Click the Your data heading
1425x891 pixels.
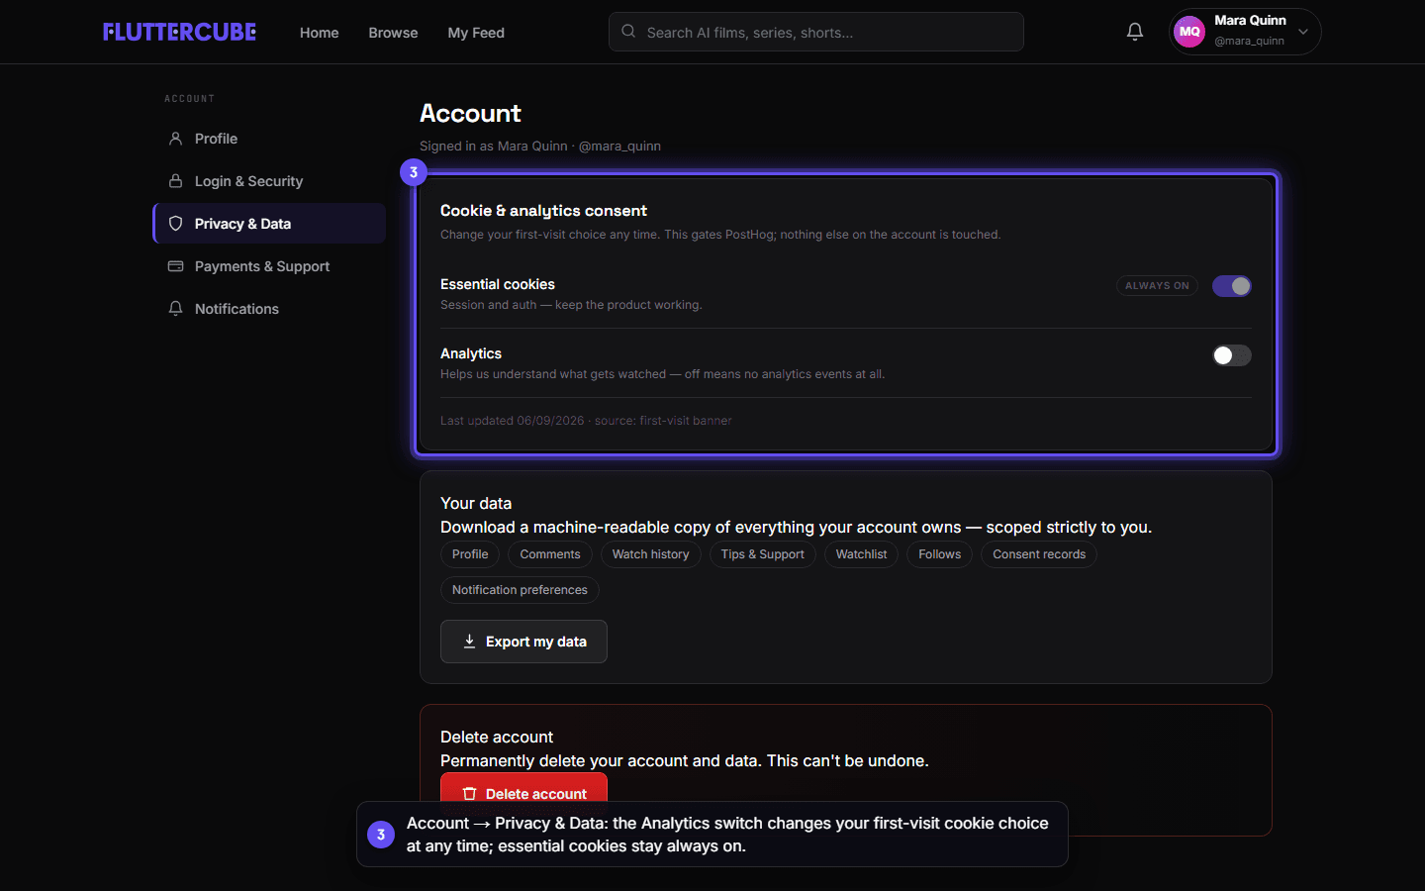tap(476, 503)
